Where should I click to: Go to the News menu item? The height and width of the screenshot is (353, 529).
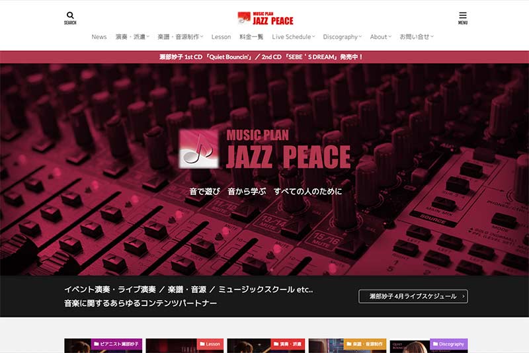[99, 37]
